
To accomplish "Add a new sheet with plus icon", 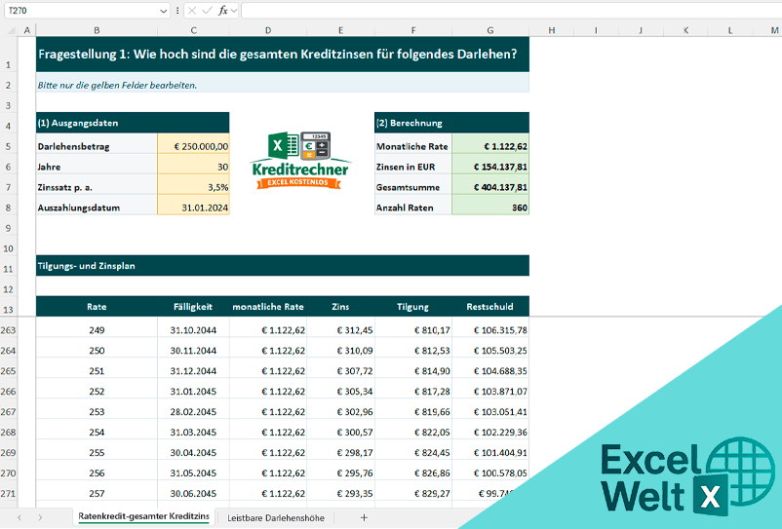I will pyautogui.click(x=364, y=518).
